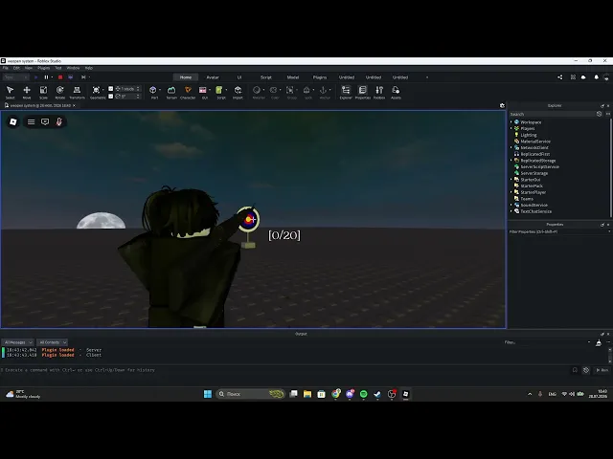Click the Explorer filter icon beside Search
This screenshot has height=459, width=613.
[x=599, y=114]
